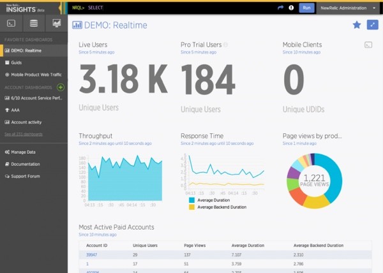Click the 3.18 K live users value
The image size is (383, 273).
(x=123, y=79)
